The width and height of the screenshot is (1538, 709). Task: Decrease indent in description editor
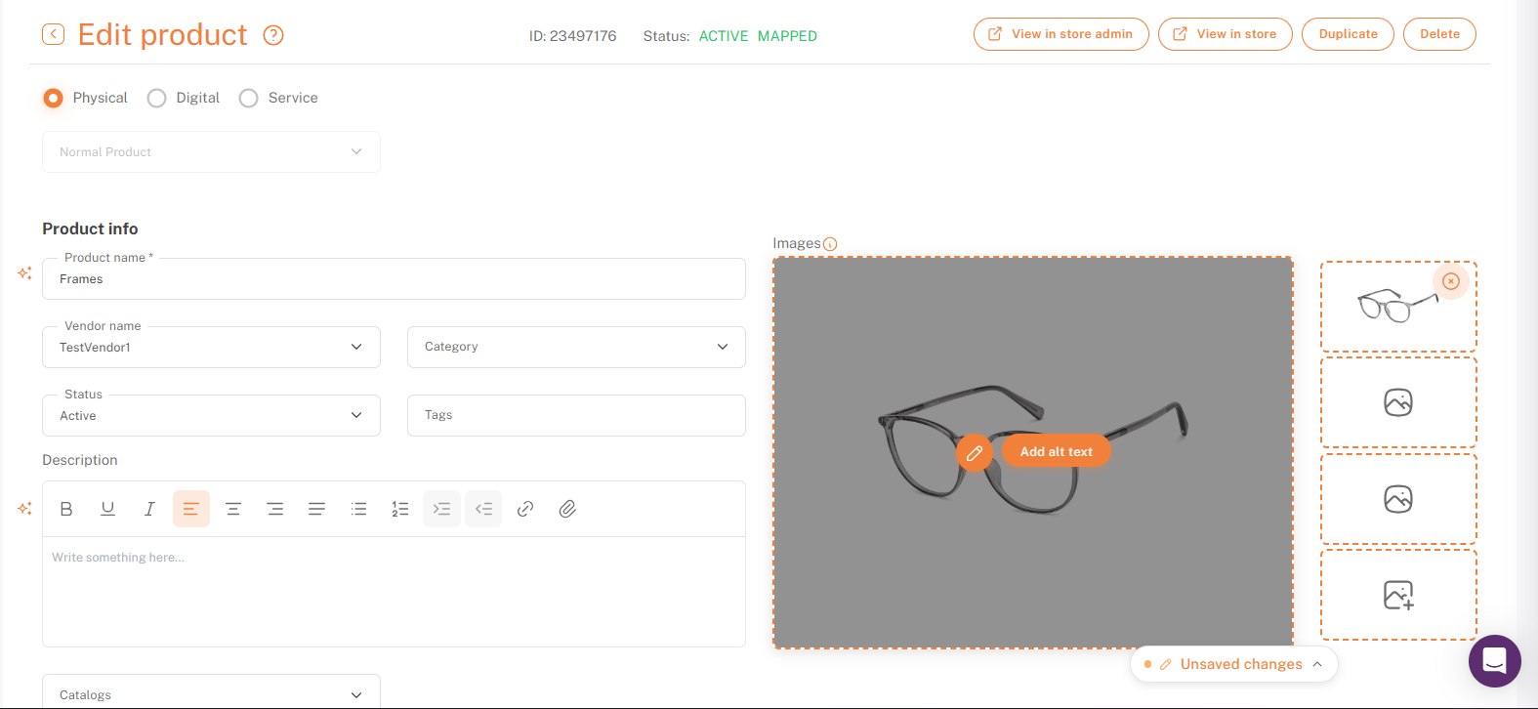coord(483,509)
